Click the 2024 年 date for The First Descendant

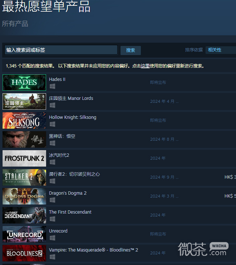158,215
